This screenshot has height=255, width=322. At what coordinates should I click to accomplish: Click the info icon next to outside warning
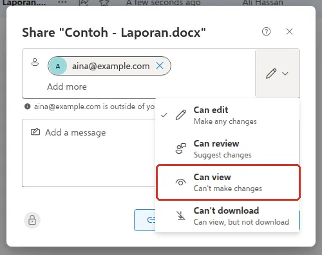(x=28, y=107)
